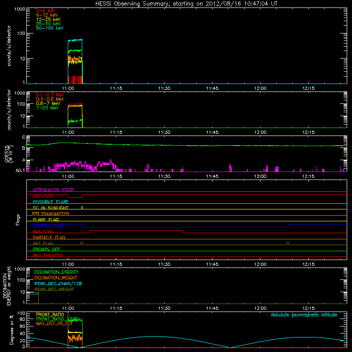Click counts/s/detector axis title of top panel
This screenshot has width=352, height=352.
point(9,46)
